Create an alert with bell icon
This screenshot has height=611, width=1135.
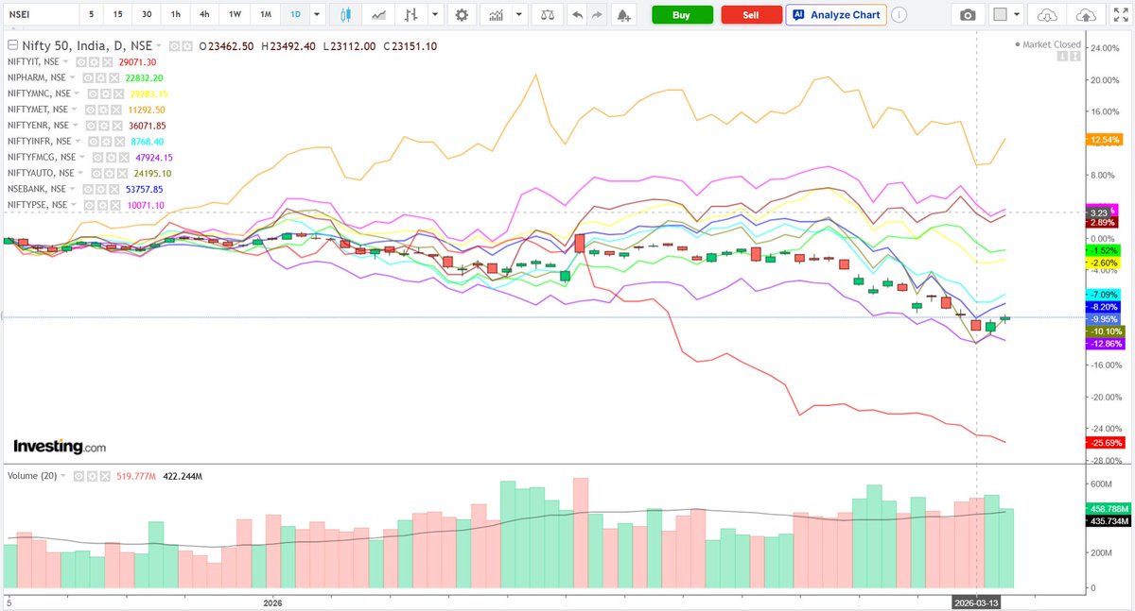[622, 15]
